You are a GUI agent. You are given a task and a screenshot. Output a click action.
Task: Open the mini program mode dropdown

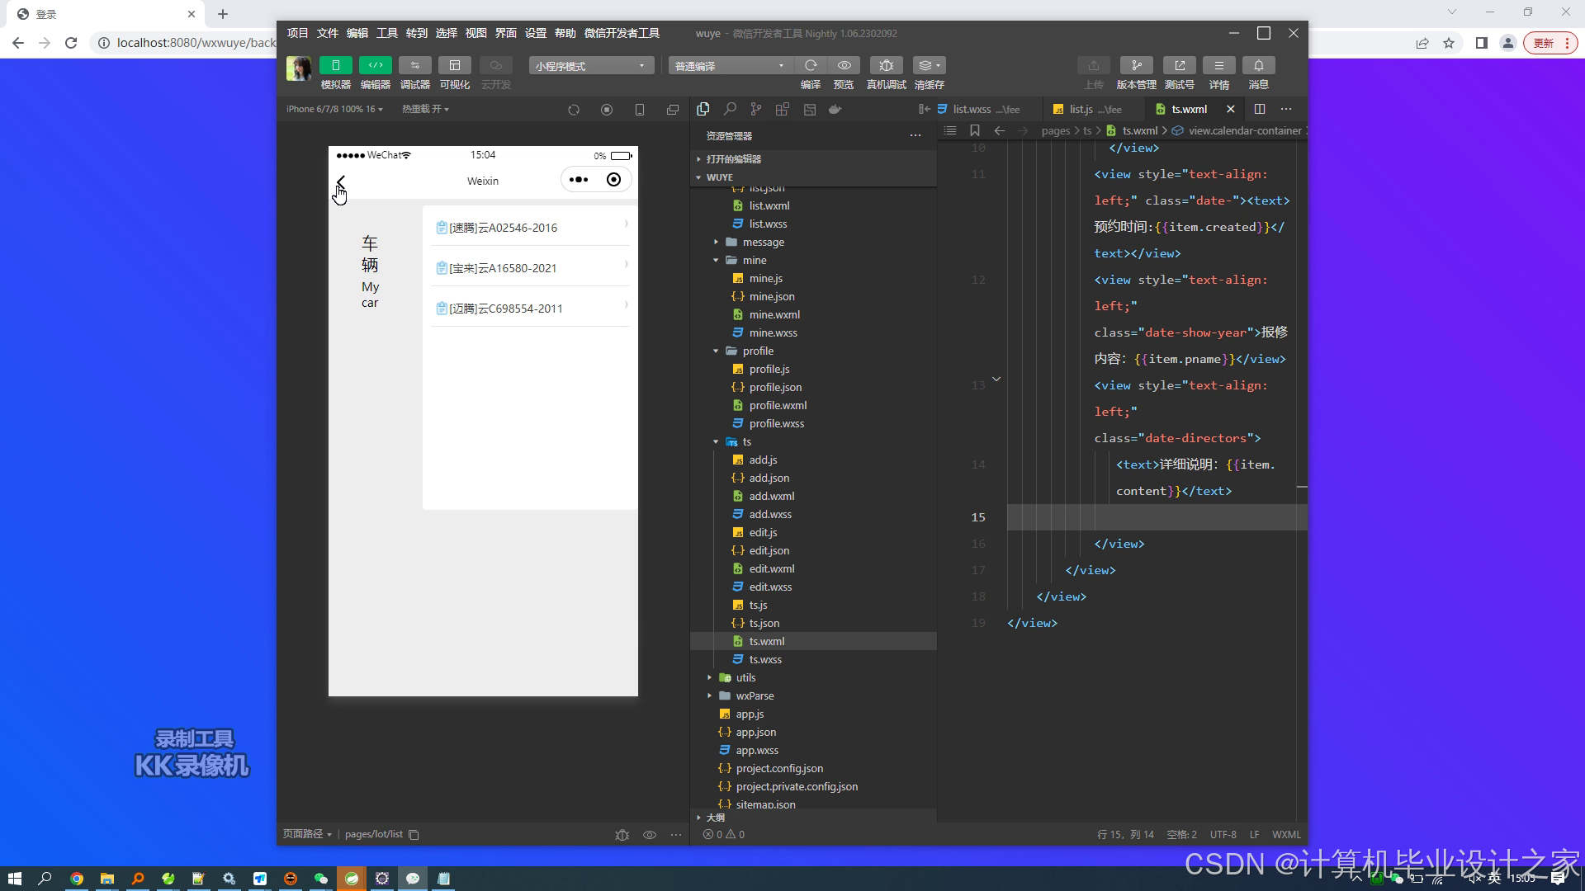590,66
